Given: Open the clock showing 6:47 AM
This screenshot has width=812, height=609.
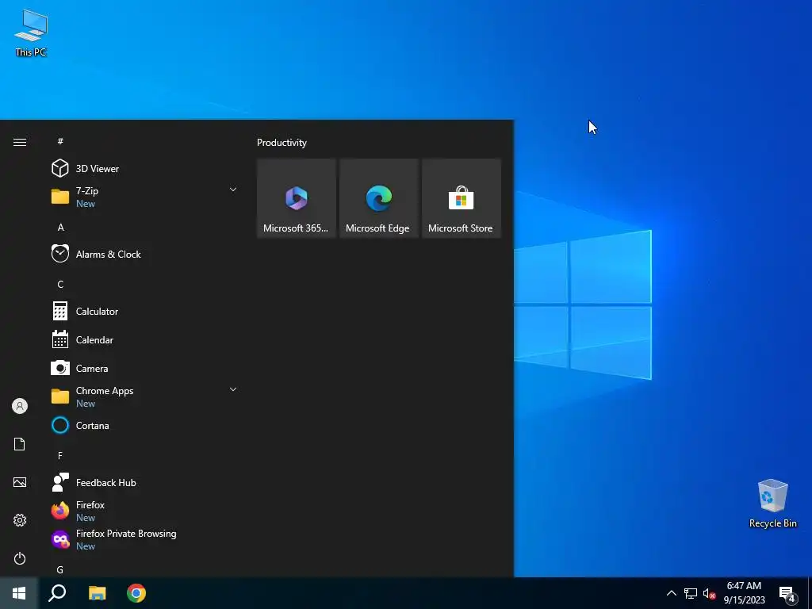Looking at the screenshot, I should click(744, 593).
